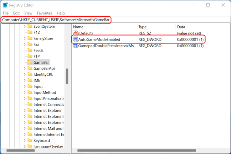Select the GameBar key in tree

(x=41, y=63)
